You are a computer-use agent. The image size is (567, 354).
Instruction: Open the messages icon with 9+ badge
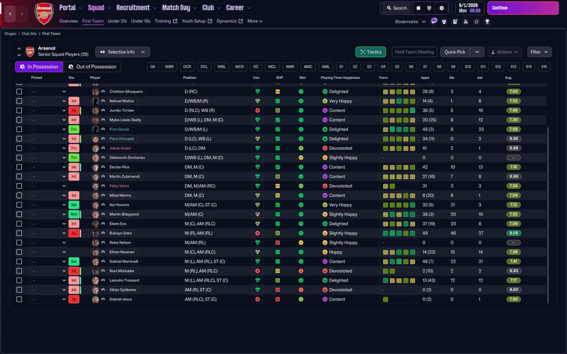tap(434, 21)
